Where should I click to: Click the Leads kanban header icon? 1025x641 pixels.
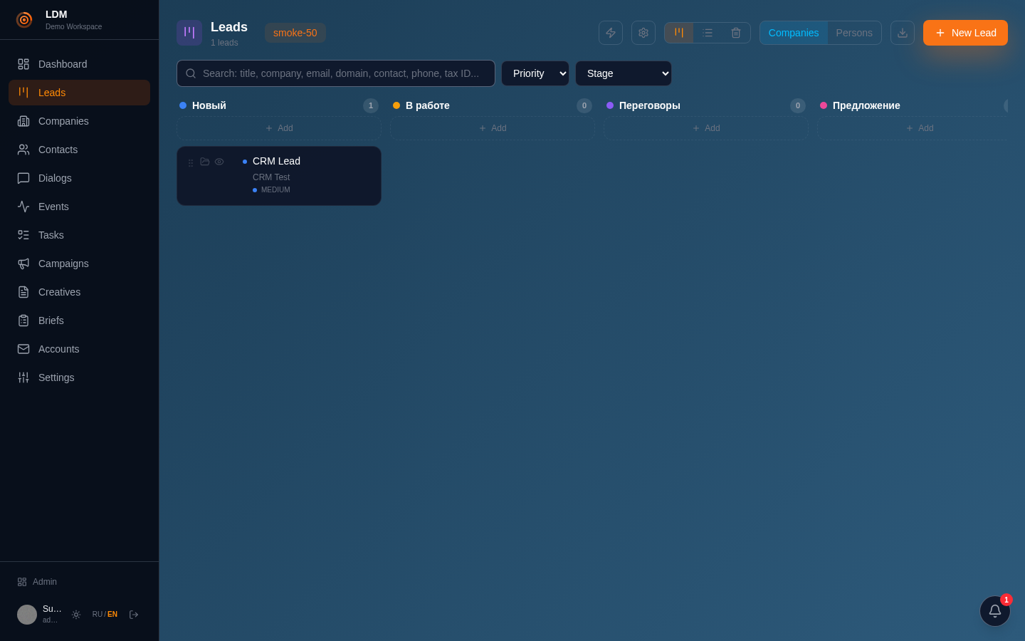pos(189,33)
